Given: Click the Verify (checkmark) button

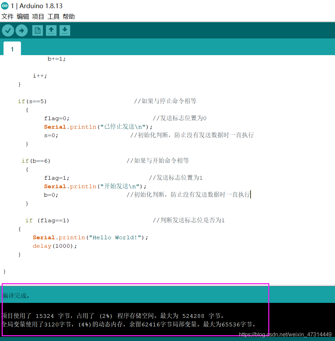Looking at the screenshot, I should coord(8,30).
